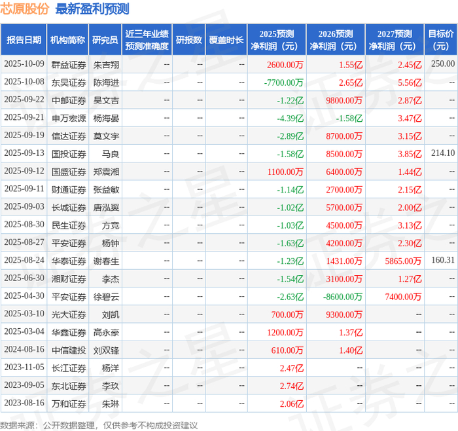Click the 4200.00万 forecast value
Viewport: 458px width, 431px height.
coord(343,243)
